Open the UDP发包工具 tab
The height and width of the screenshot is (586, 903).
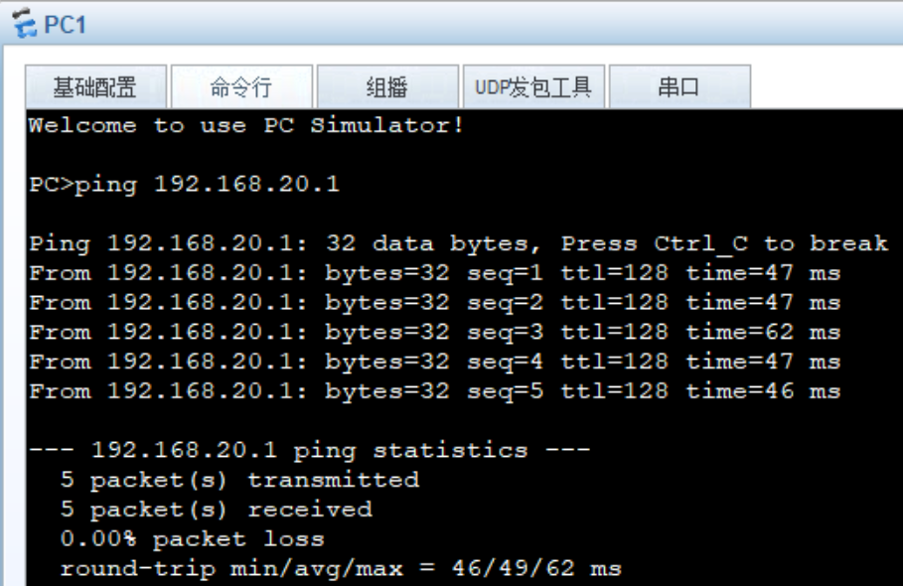(x=533, y=87)
